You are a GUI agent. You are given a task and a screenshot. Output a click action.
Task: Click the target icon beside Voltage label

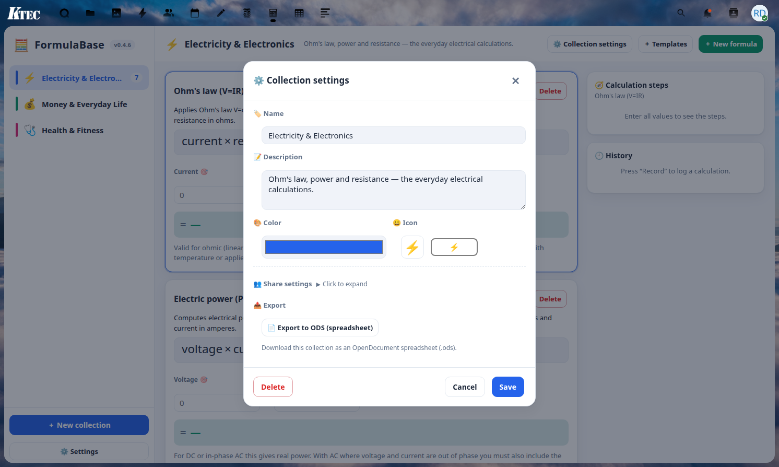click(204, 379)
